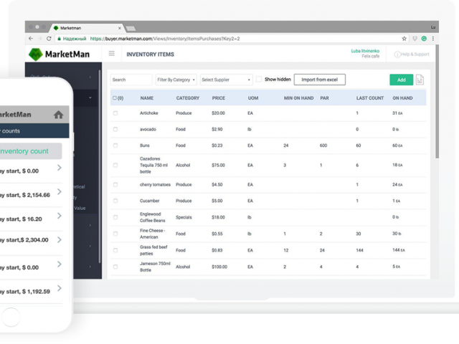Click the shield extension icon in toolbar

point(415,39)
